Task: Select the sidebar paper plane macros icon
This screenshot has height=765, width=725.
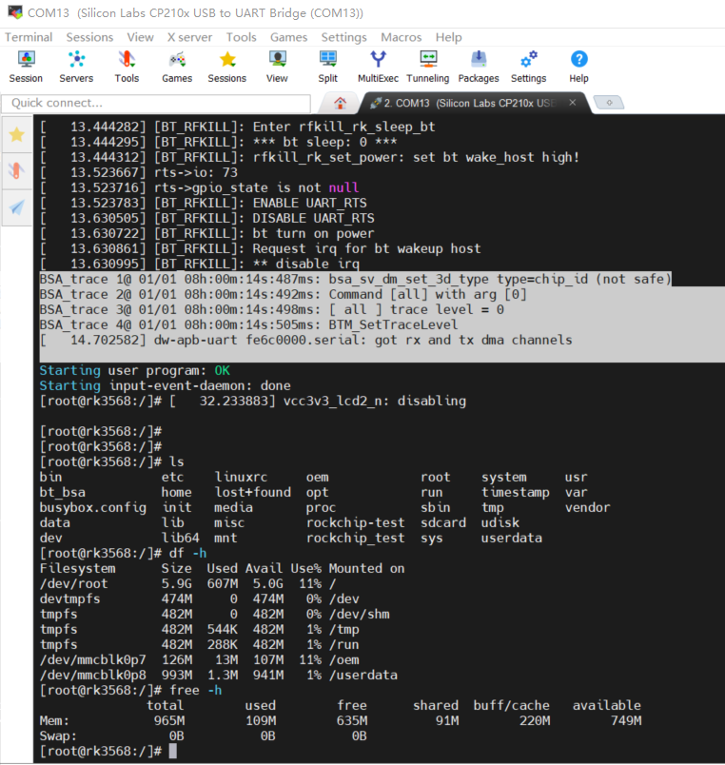Action: pyautogui.click(x=17, y=207)
